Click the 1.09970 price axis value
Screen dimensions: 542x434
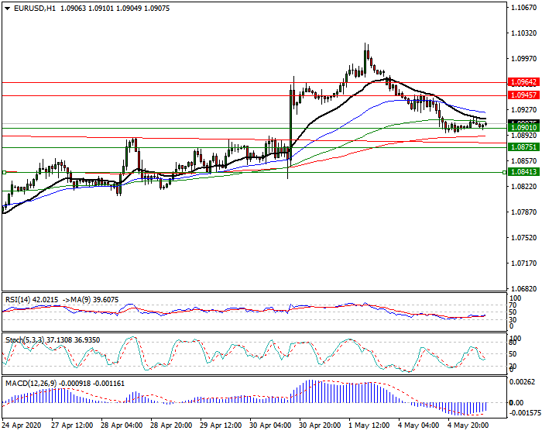(x=523, y=59)
